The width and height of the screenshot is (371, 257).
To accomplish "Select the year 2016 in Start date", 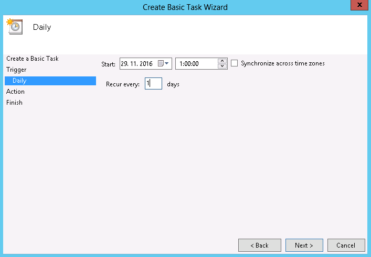I will coord(146,63).
